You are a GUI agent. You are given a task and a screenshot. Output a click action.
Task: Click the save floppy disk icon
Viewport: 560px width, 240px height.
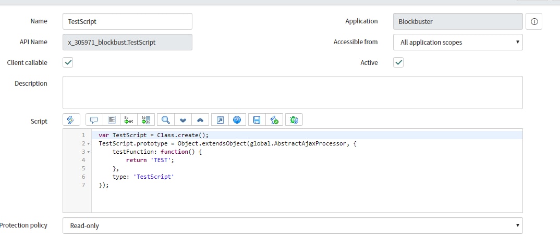coord(257,120)
